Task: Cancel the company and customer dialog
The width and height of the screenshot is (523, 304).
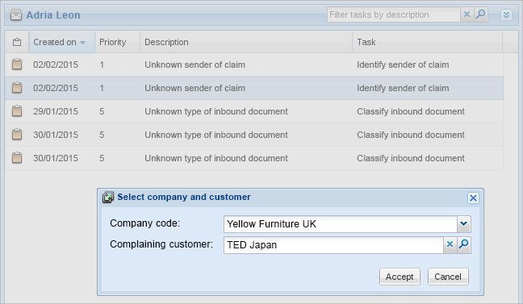Action: (x=448, y=277)
